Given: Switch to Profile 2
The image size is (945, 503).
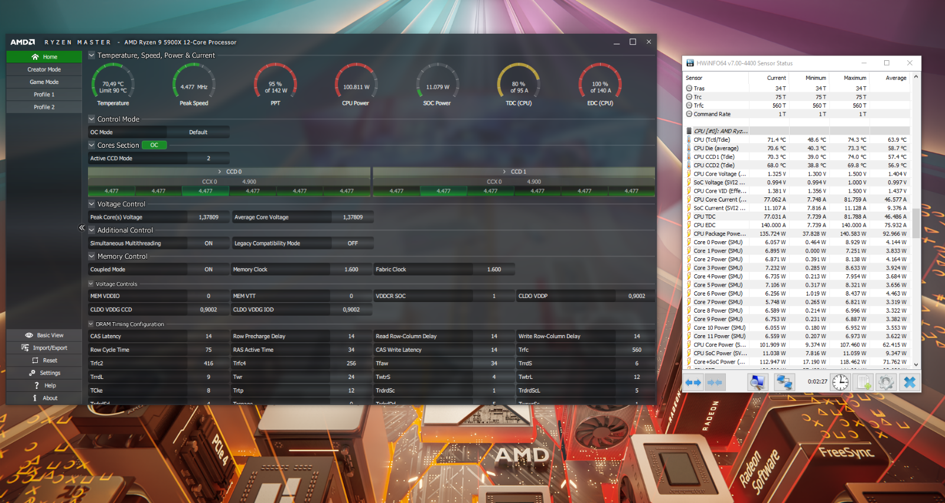Looking at the screenshot, I should (x=44, y=107).
